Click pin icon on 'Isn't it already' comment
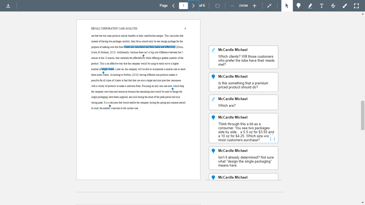Viewport: 365px width, 205px height. [x=213, y=151]
